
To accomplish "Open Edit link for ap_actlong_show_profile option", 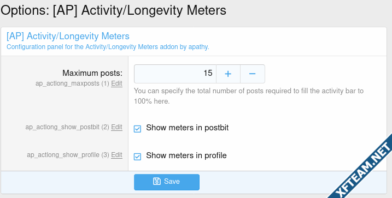I will click(x=117, y=155).
